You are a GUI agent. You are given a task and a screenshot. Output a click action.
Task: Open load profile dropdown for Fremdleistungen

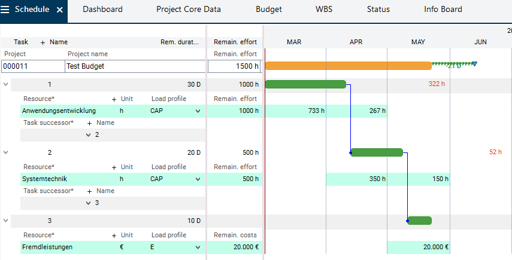coord(198,247)
